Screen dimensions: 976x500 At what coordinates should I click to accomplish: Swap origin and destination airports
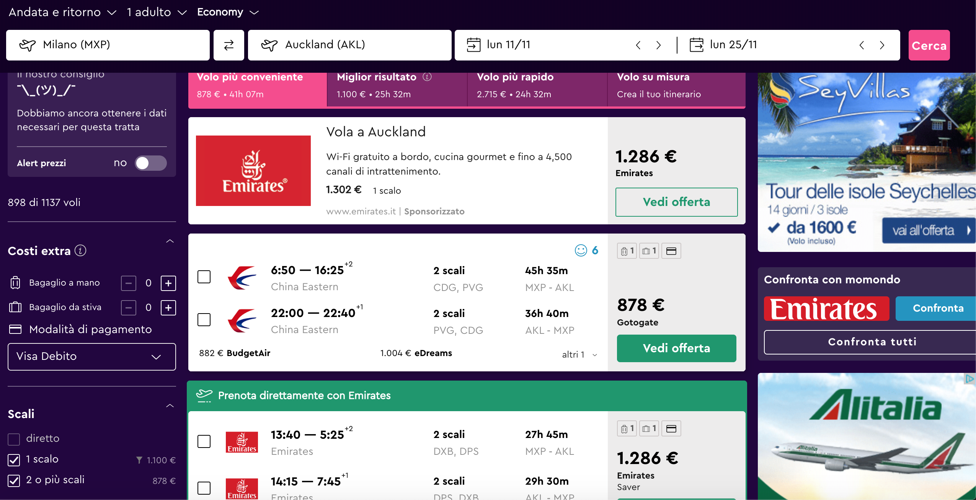click(x=228, y=45)
